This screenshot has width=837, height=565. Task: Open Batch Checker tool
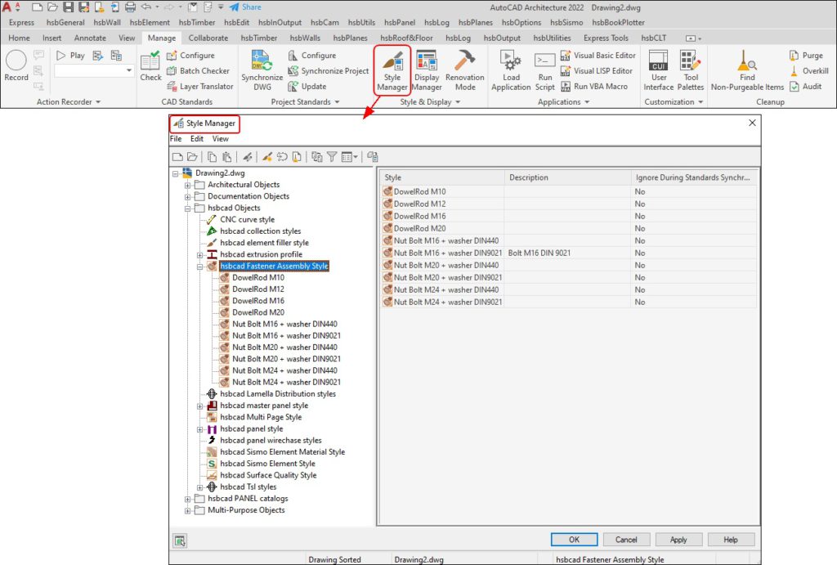[x=198, y=70]
